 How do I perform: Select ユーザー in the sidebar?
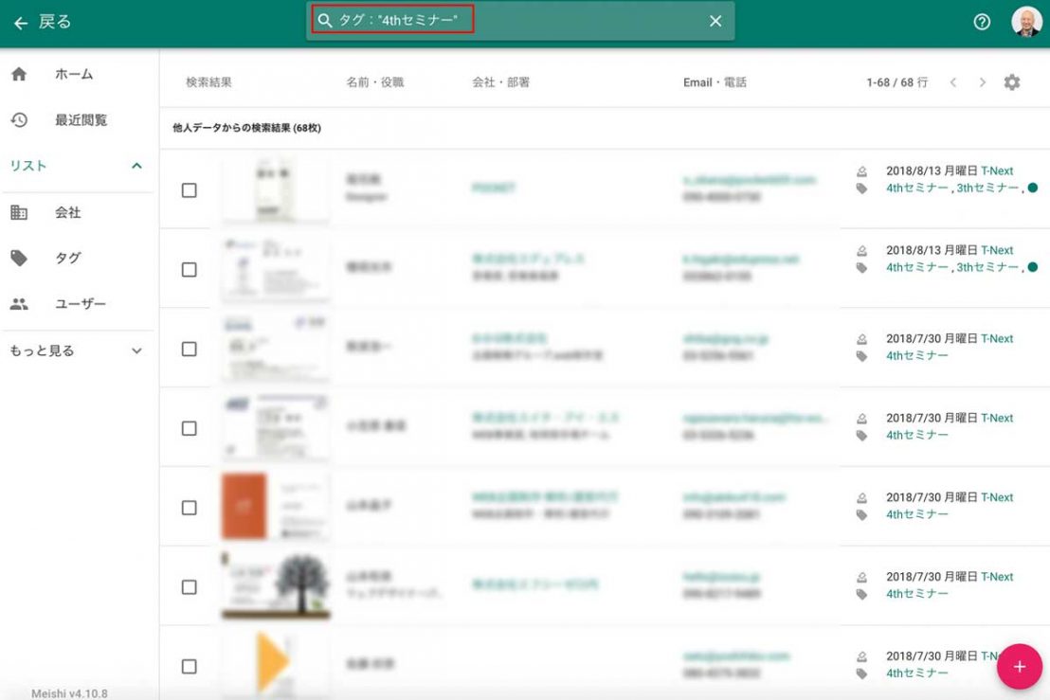coord(80,304)
